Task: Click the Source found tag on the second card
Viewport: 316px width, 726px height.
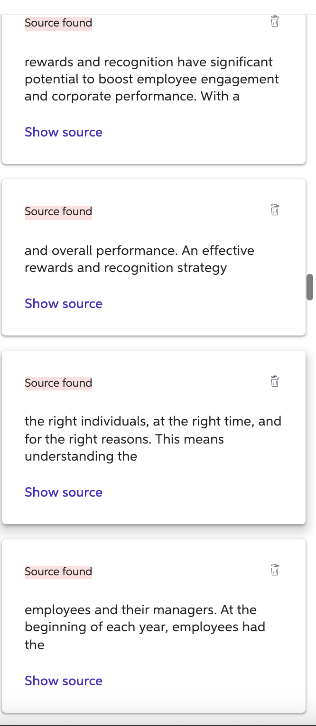Action: [x=58, y=211]
